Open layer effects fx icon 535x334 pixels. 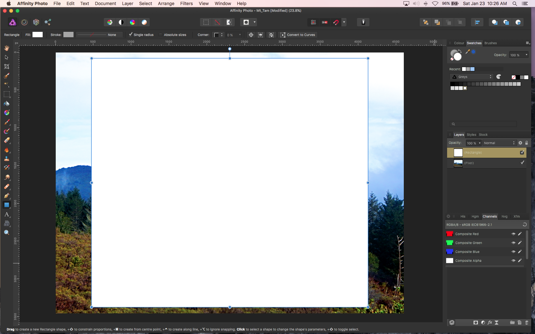(490, 323)
